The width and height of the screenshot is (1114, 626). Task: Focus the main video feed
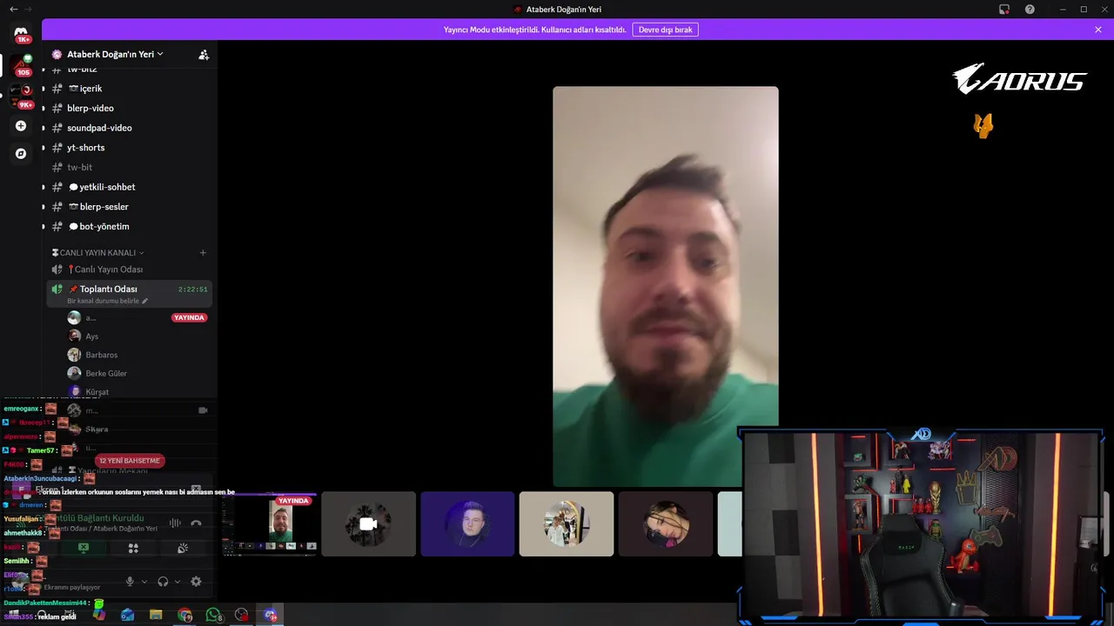(x=666, y=286)
